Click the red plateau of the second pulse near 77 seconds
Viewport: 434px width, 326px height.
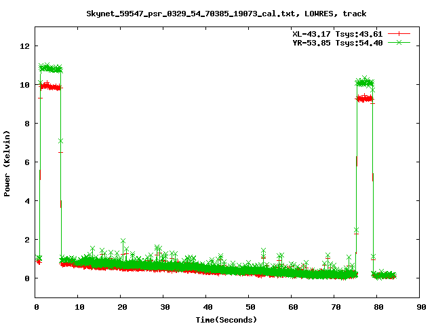[x=365, y=98]
